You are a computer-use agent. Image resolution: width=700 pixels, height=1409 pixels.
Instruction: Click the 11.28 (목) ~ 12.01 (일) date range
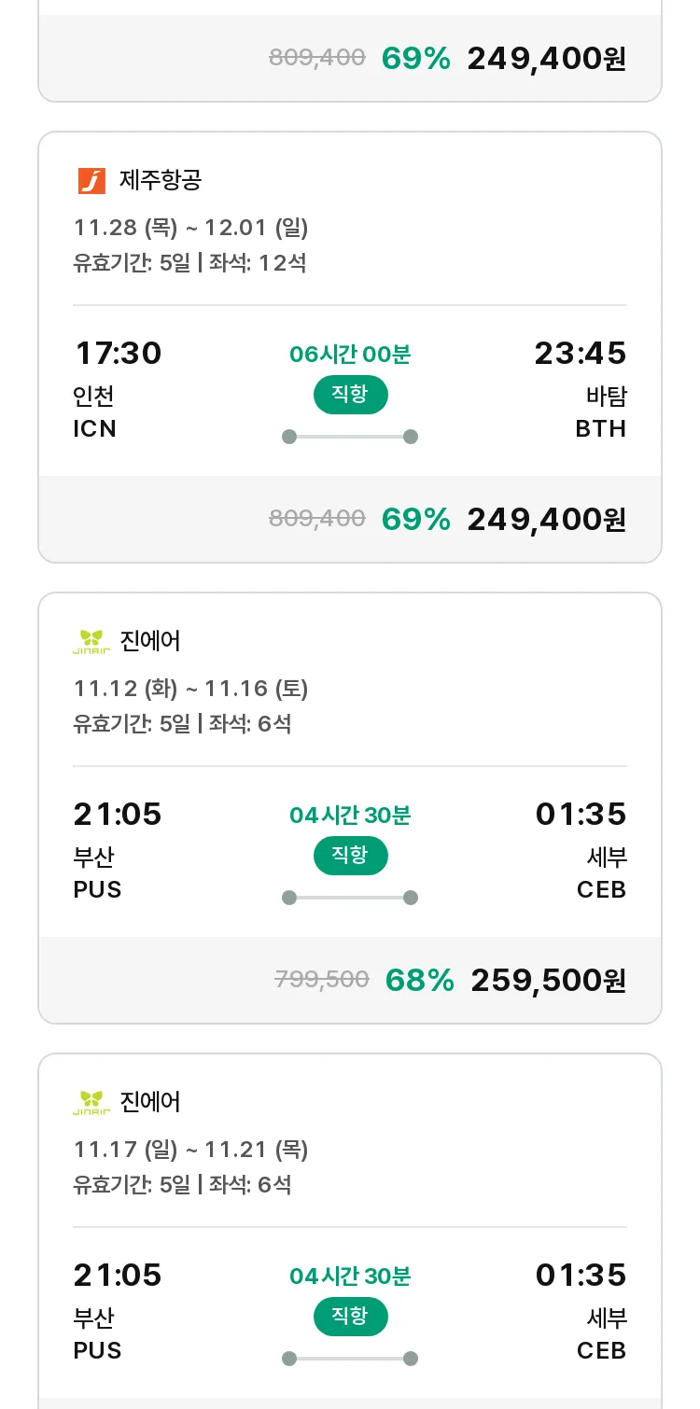190,228
